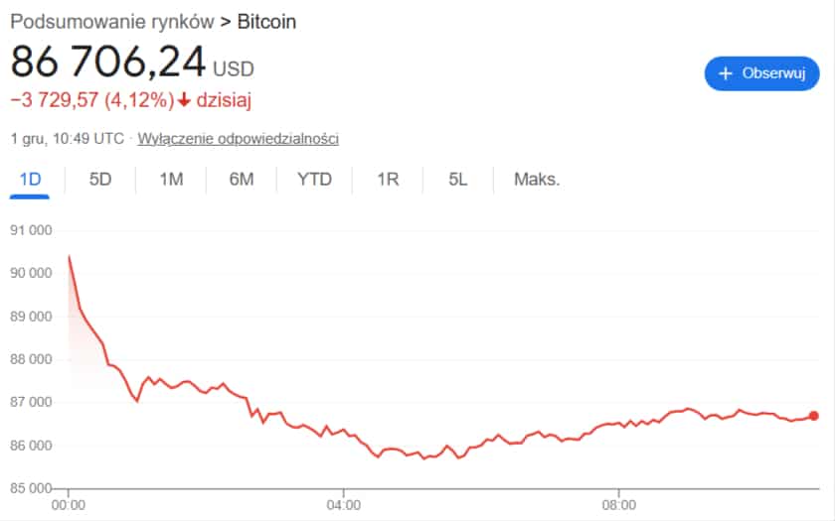Switch chart to the 1R range
Screen dimensions: 835x521
pos(388,180)
